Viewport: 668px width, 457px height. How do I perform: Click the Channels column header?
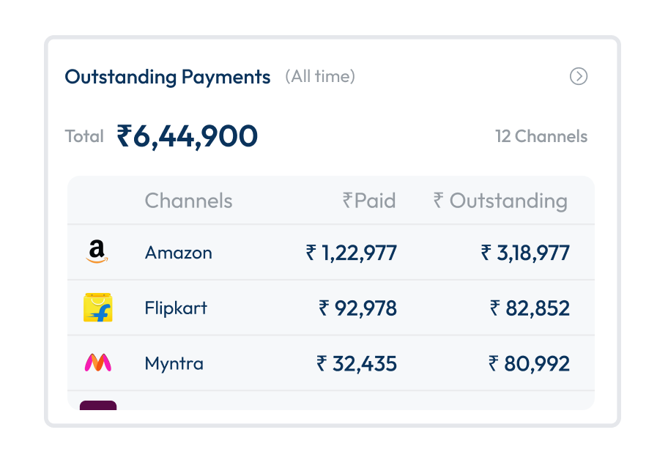coord(188,201)
